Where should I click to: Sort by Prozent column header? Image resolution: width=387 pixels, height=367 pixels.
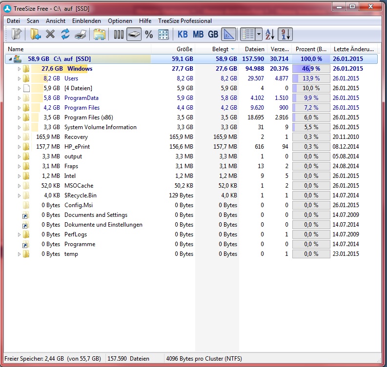tap(310, 49)
